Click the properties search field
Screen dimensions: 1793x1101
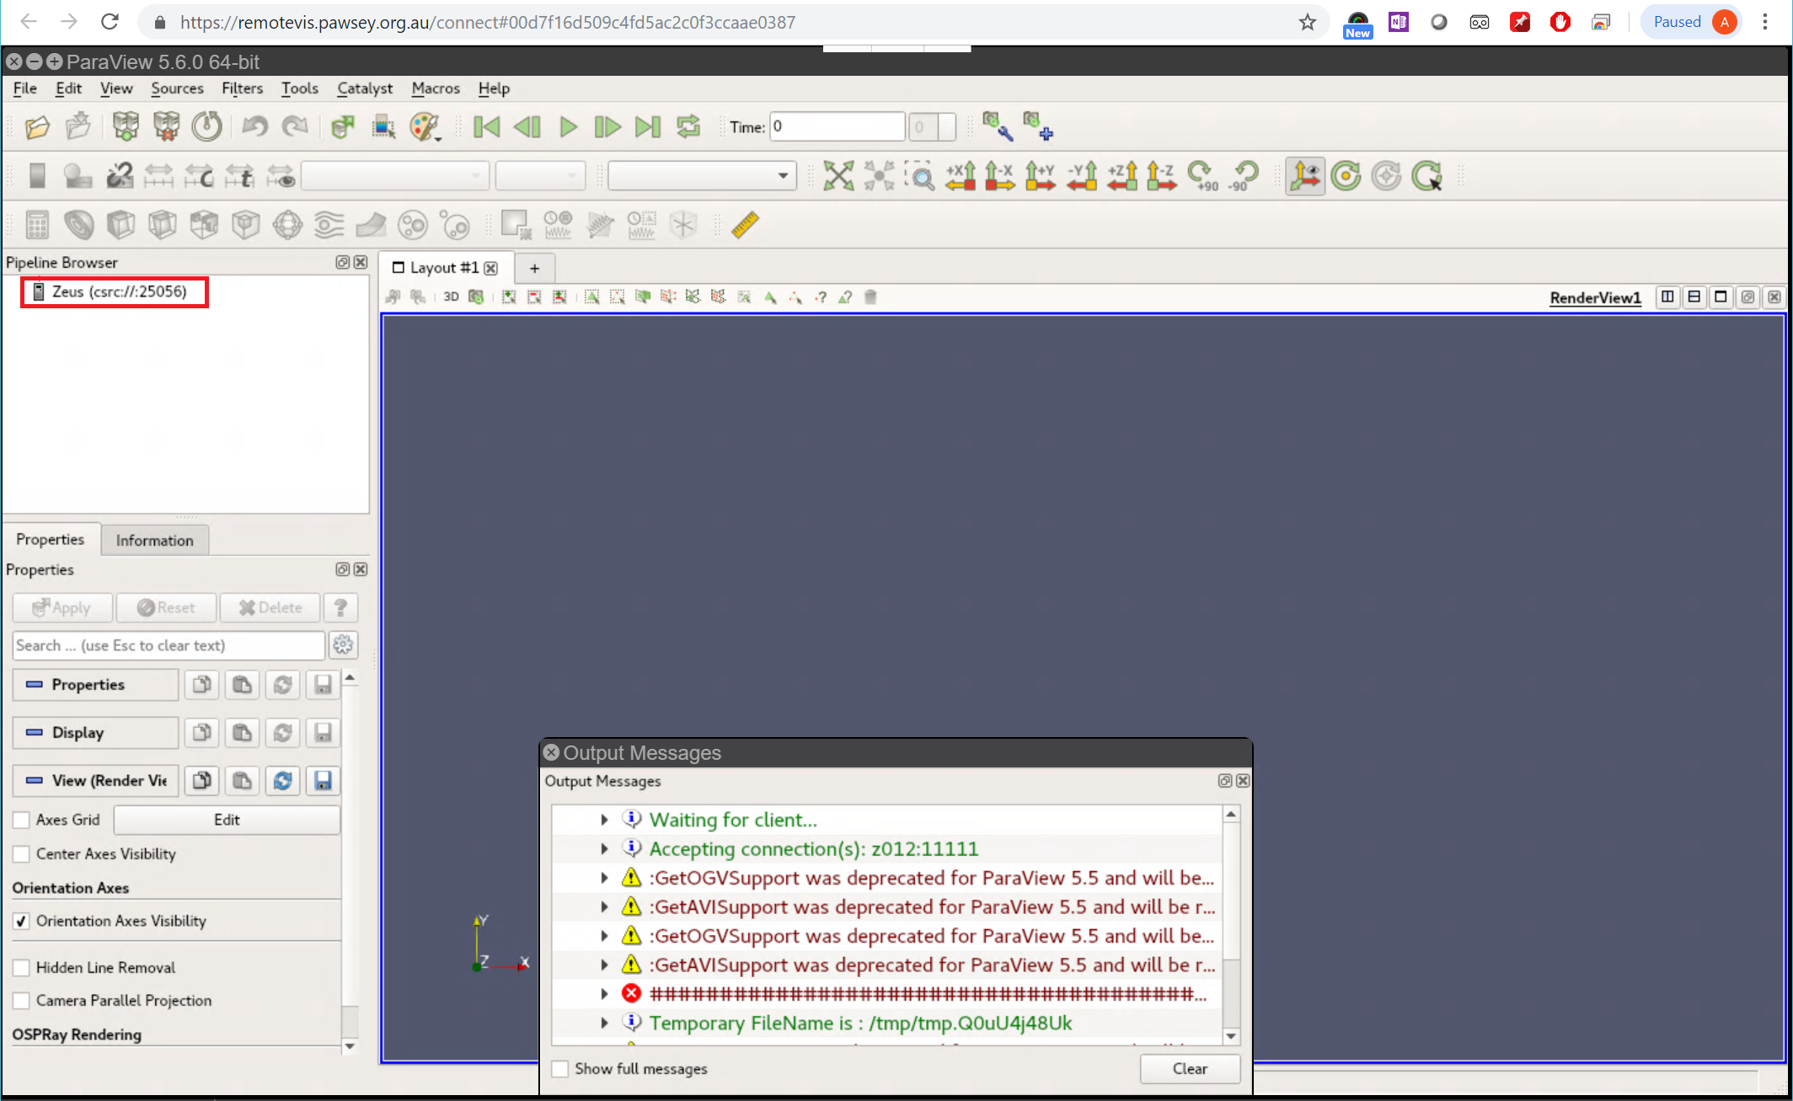(x=169, y=645)
